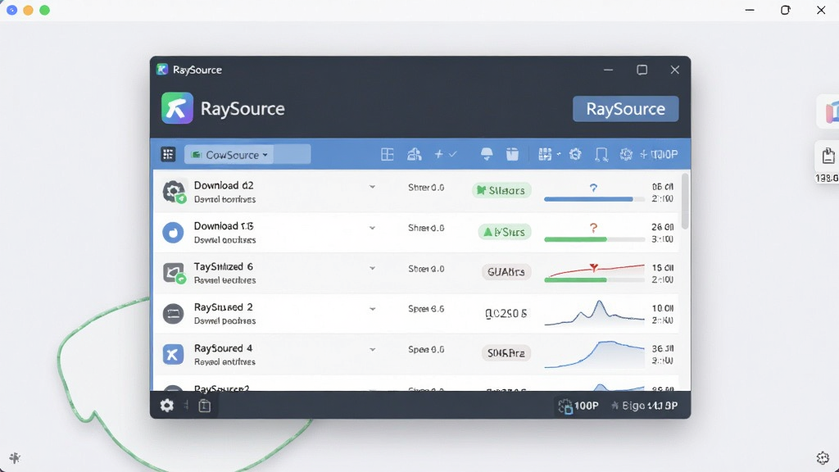Click the green status badge in Download d2 row

coord(501,190)
